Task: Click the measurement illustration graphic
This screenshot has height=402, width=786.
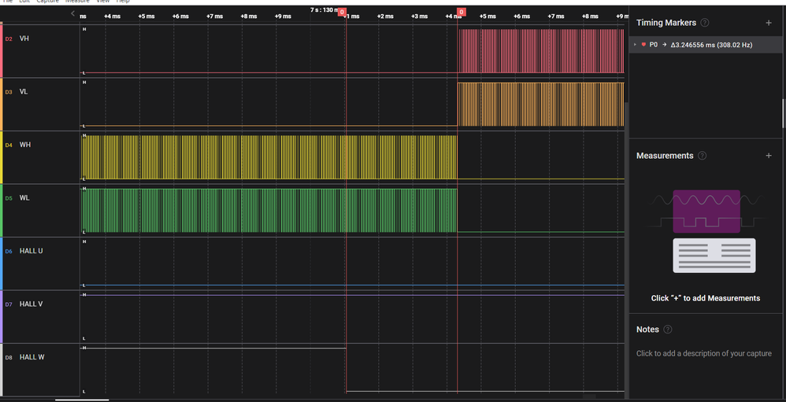Action: 714,231
